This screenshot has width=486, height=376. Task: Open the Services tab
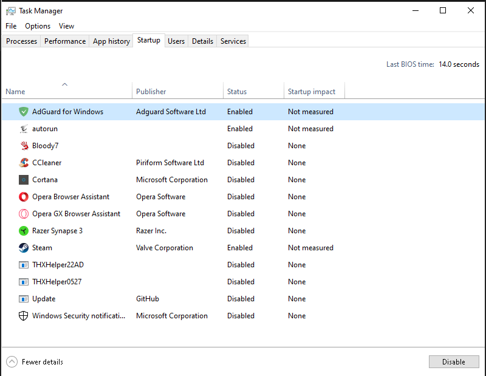(x=233, y=41)
